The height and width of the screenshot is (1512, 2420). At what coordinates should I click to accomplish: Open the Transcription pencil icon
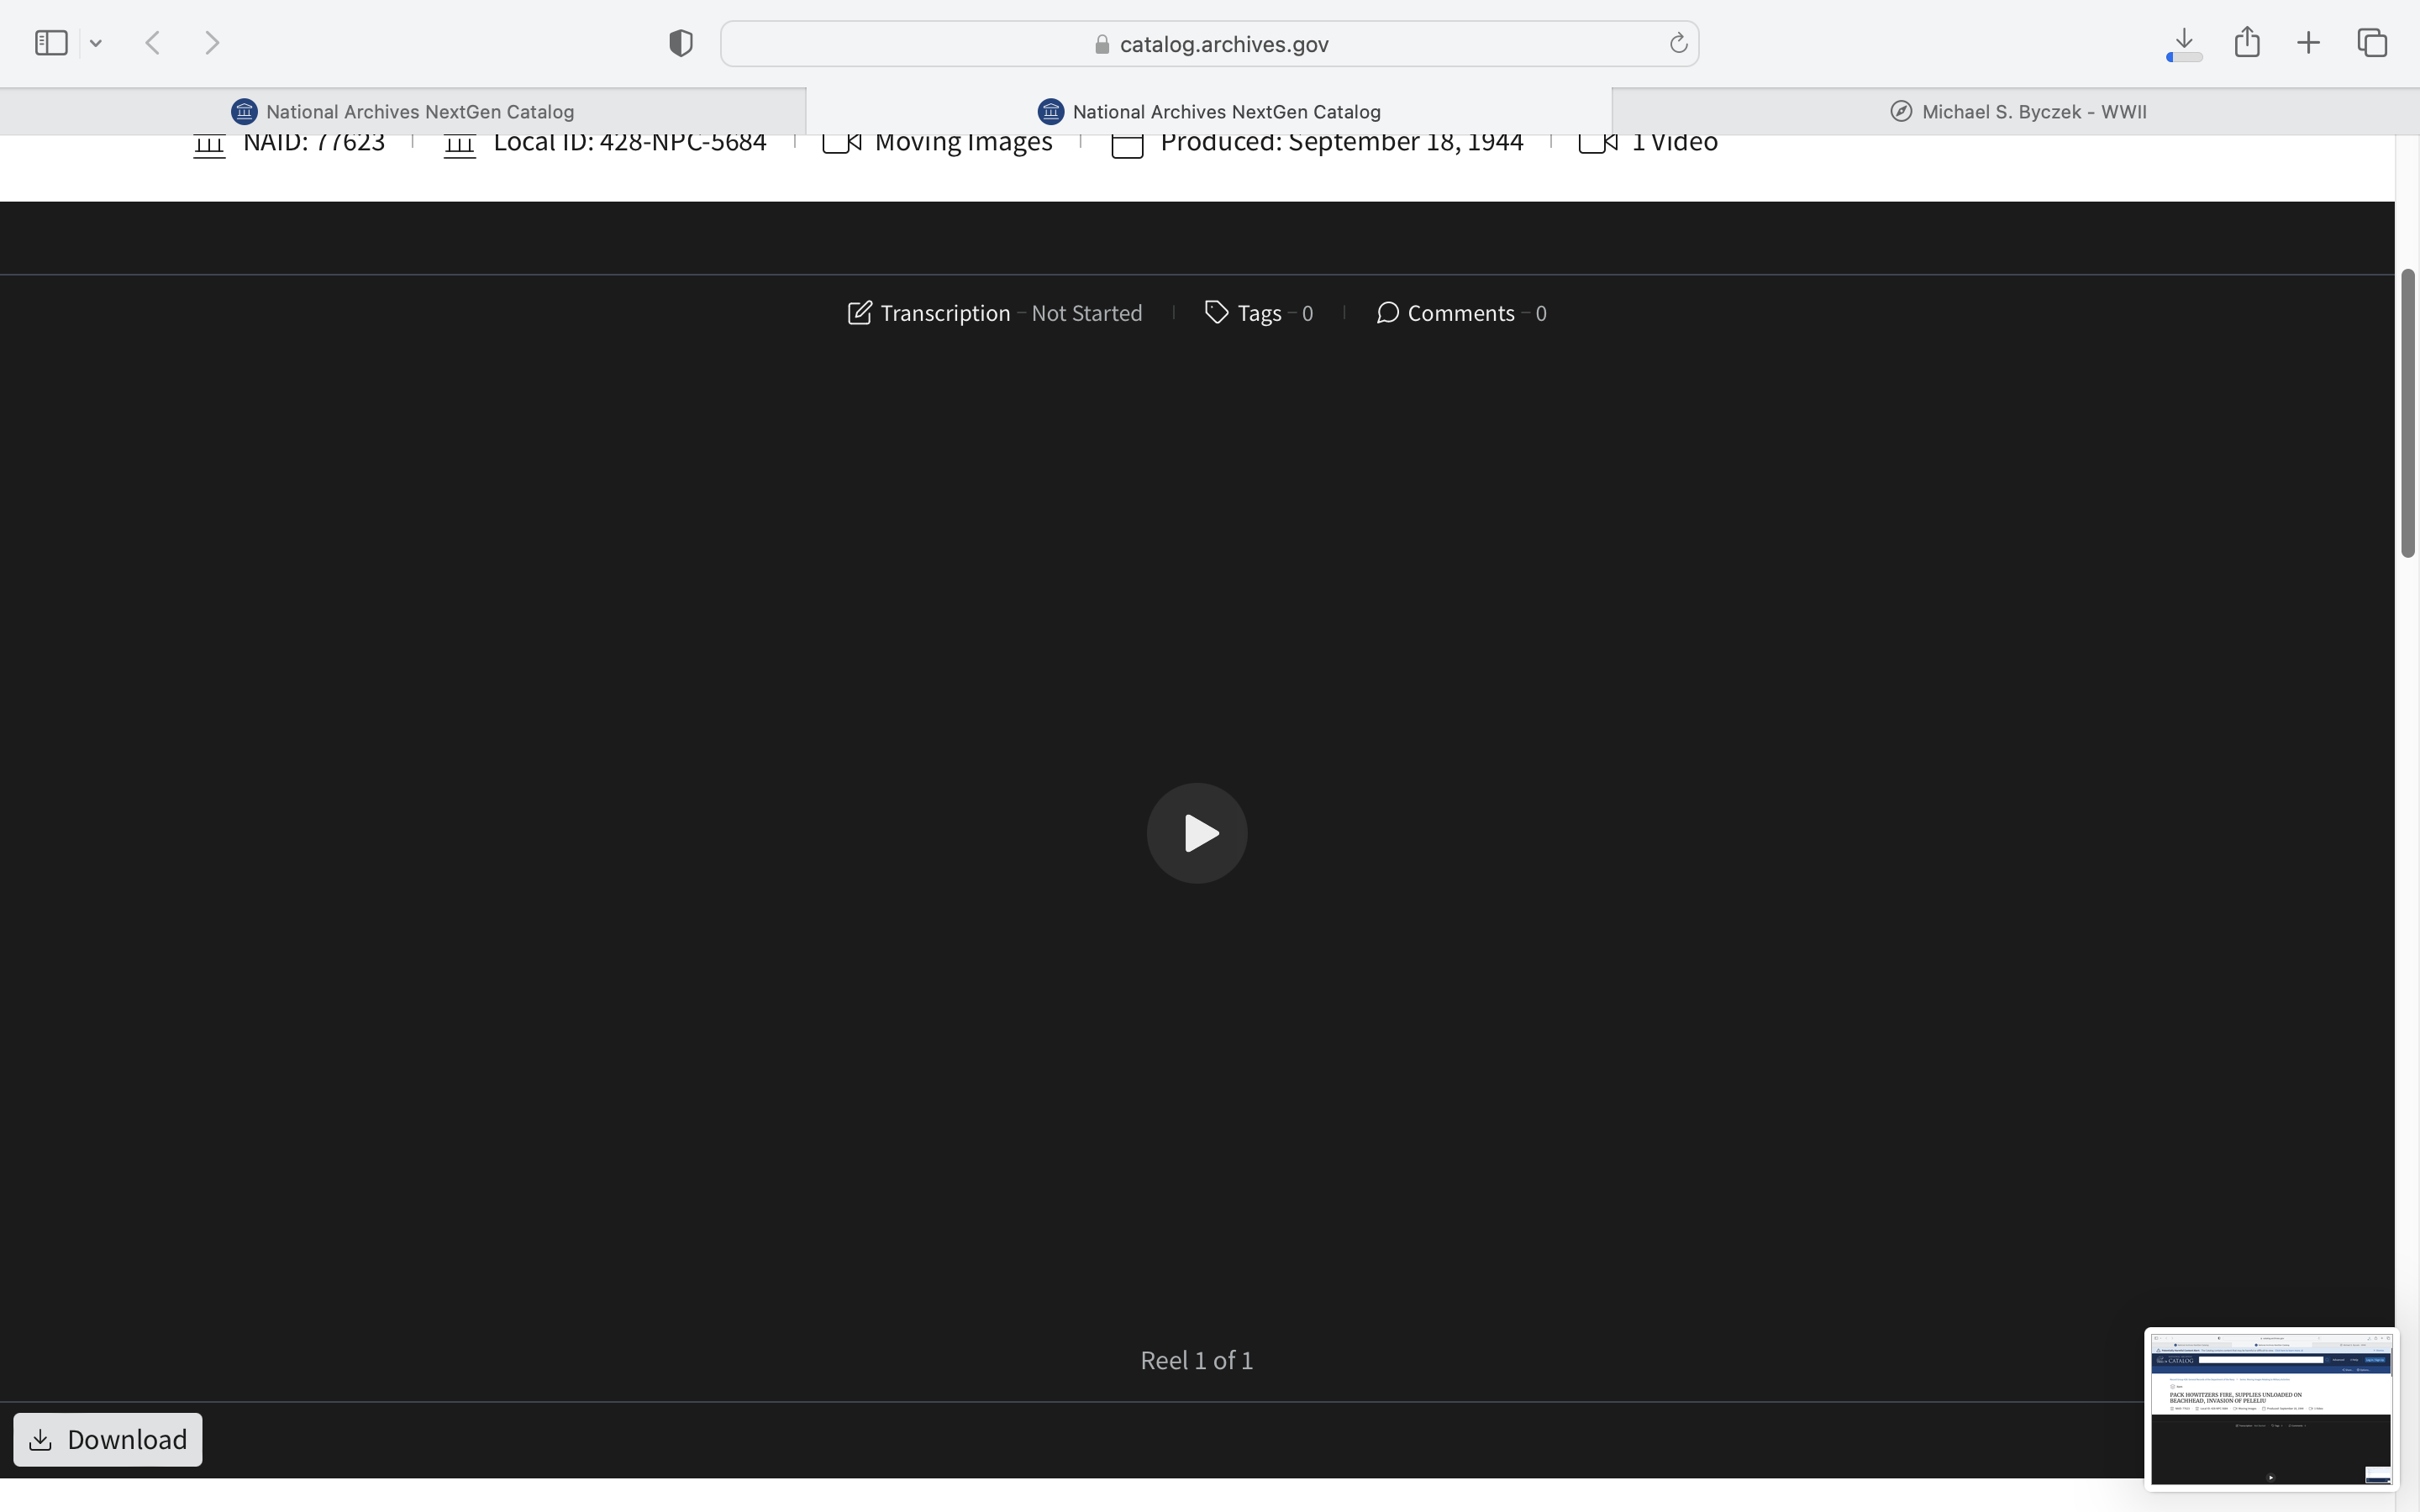pyautogui.click(x=859, y=313)
